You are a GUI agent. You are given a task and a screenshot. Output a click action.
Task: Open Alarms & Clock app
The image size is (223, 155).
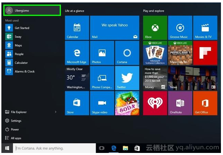tap(32, 71)
